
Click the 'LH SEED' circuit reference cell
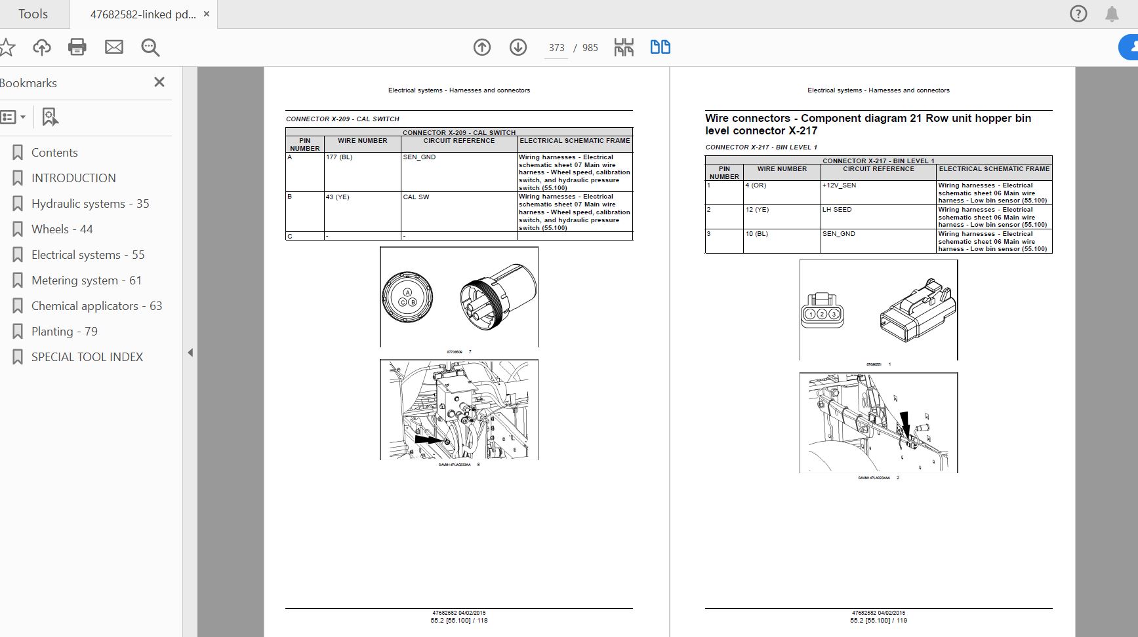pos(878,217)
